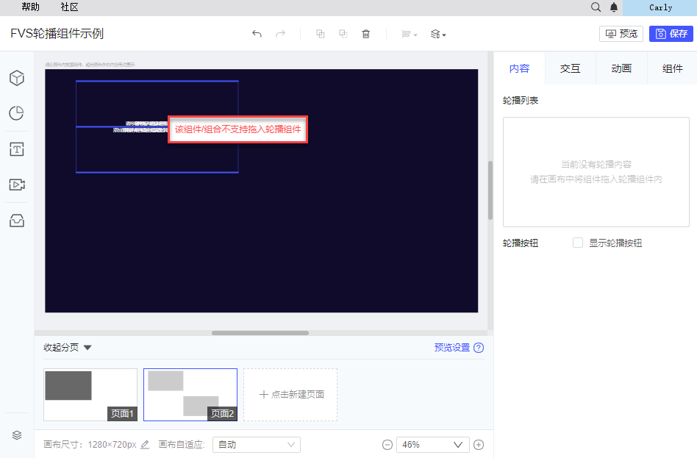
Task: Click the canvas size edit pencil icon
Action: [145, 445]
